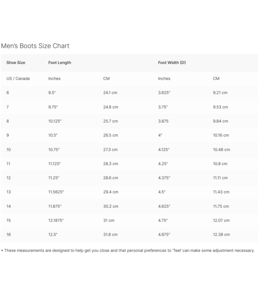Click the 31.8 cm foot length cell

(110, 234)
